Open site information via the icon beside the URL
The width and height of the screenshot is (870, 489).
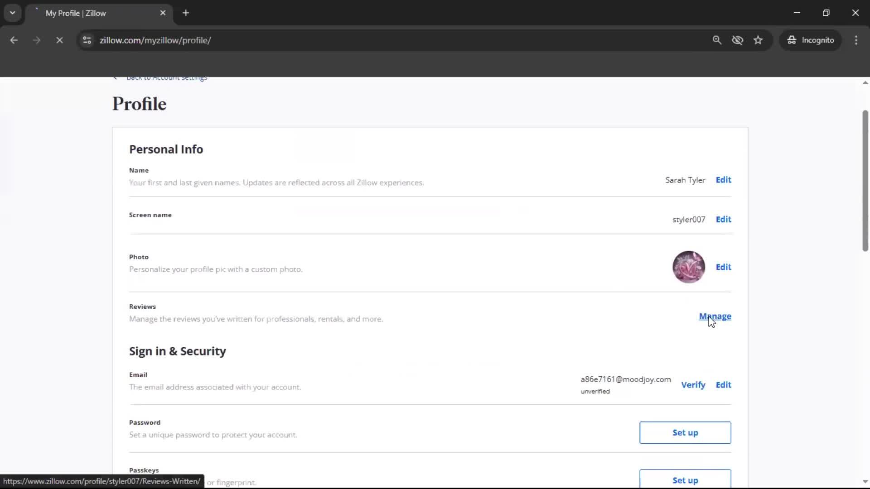87,40
